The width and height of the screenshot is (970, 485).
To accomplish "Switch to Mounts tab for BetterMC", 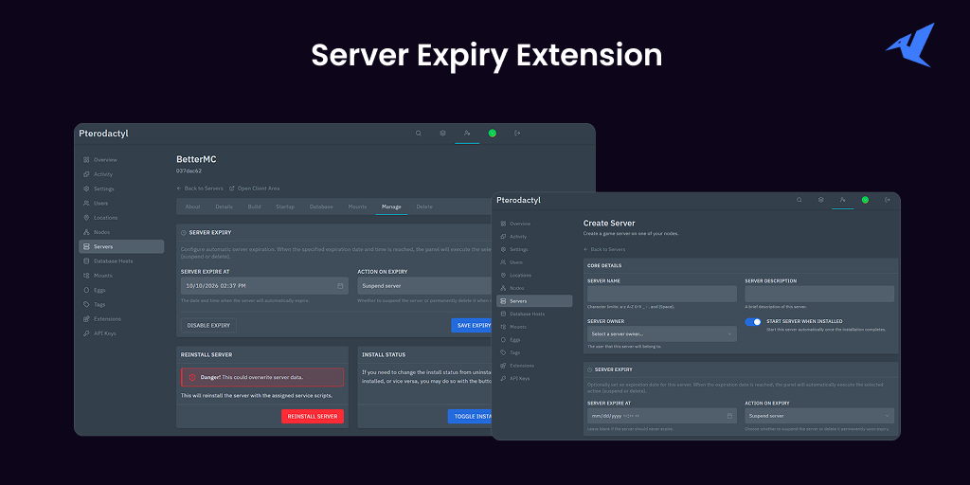I will click(x=357, y=207).
